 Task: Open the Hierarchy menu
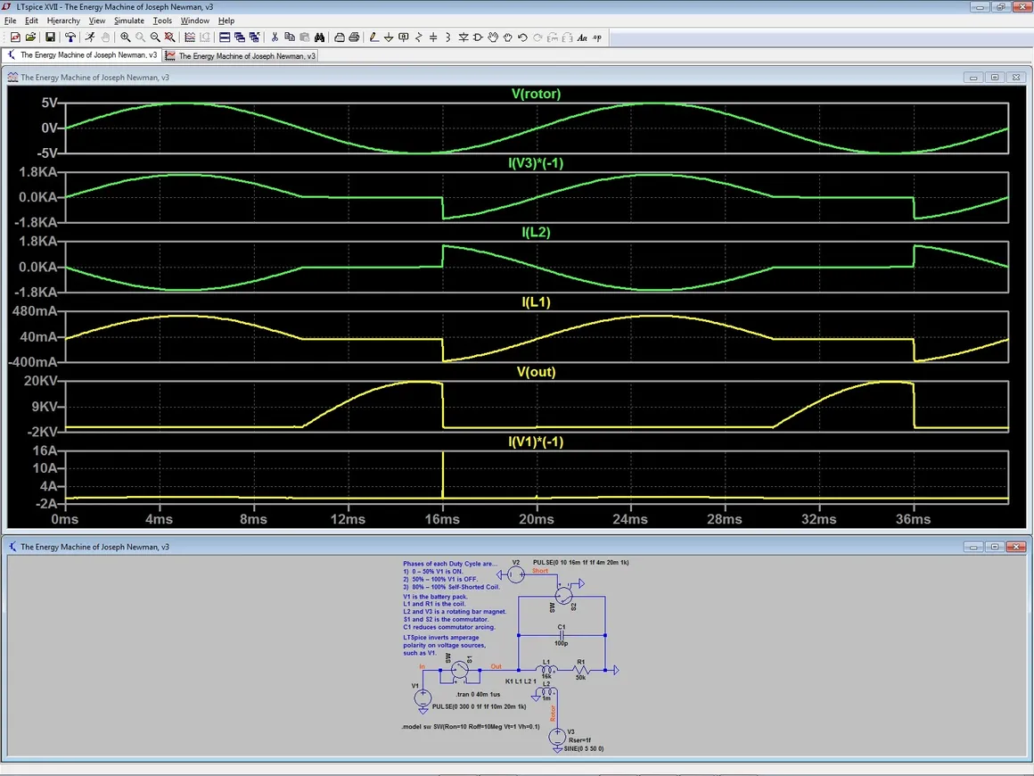(63, 21)
